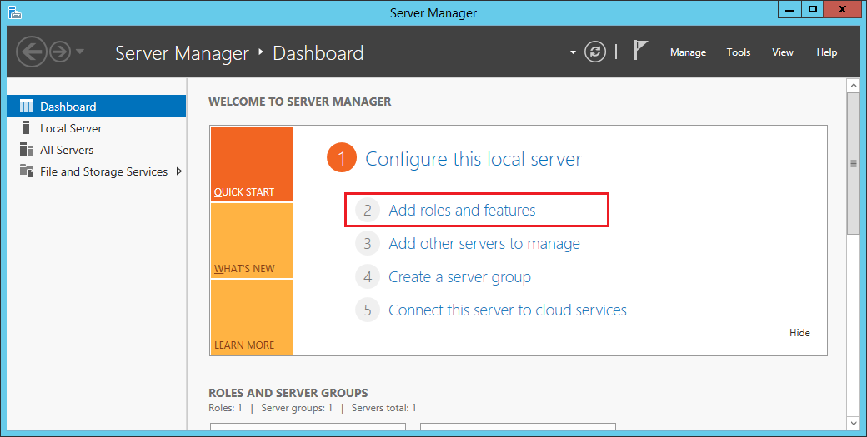This screenshot has height=437, width=867.
Task: Hide the welcome tile
Action: pyautogui.click(x=799, y=333)
